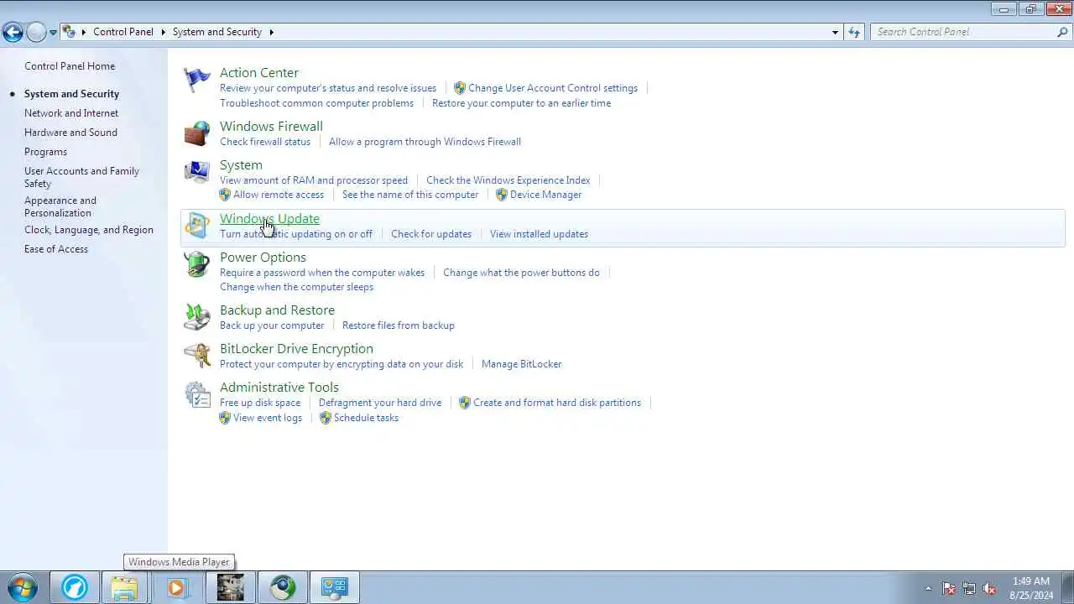Select Ease of Access in sidebar
This screenshot has height=604, width=1074.
[56, 249]
